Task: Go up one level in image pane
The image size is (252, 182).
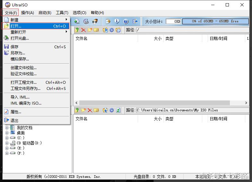Action: pyautogui.click(x=77, y=30)
